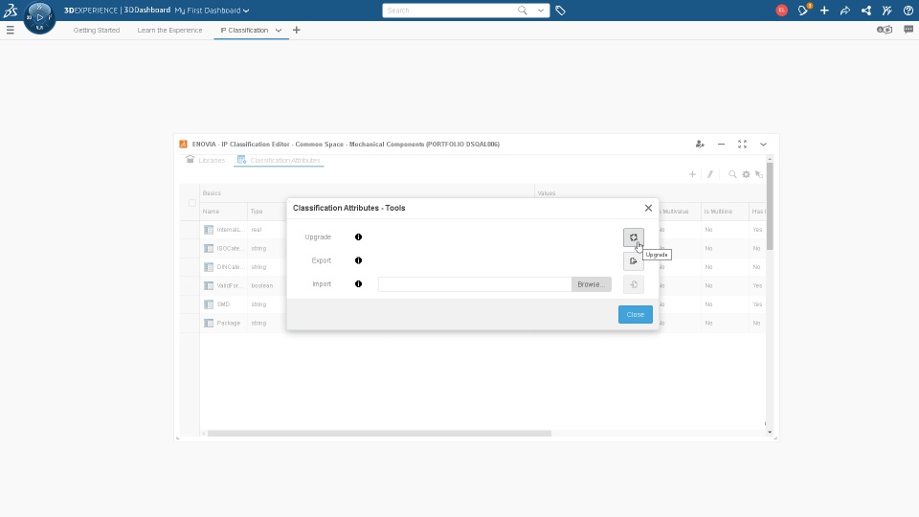
Task: Expand the IP Classification tab chevron
Action: tap(279, 31)
